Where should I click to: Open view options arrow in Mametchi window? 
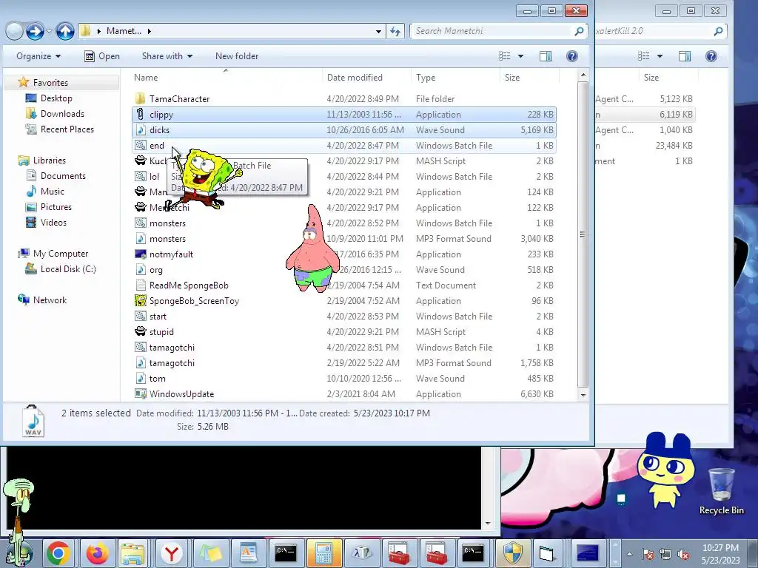520,56
